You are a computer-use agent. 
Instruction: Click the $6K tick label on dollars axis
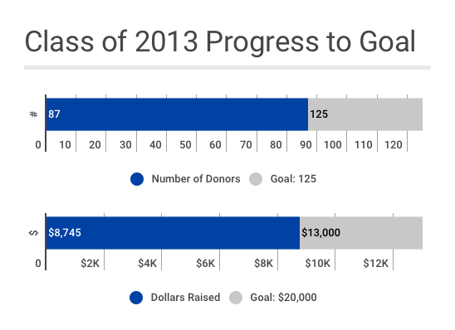(x=205, y=264)
